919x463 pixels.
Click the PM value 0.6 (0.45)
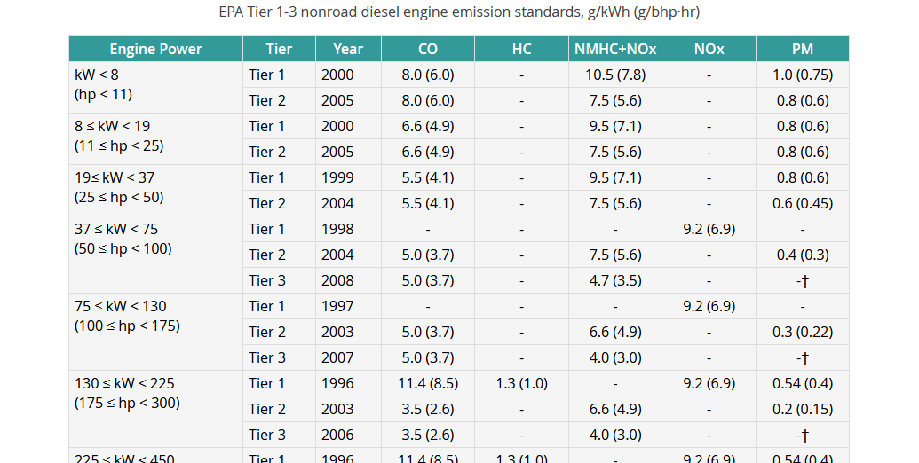click(803, 204)
